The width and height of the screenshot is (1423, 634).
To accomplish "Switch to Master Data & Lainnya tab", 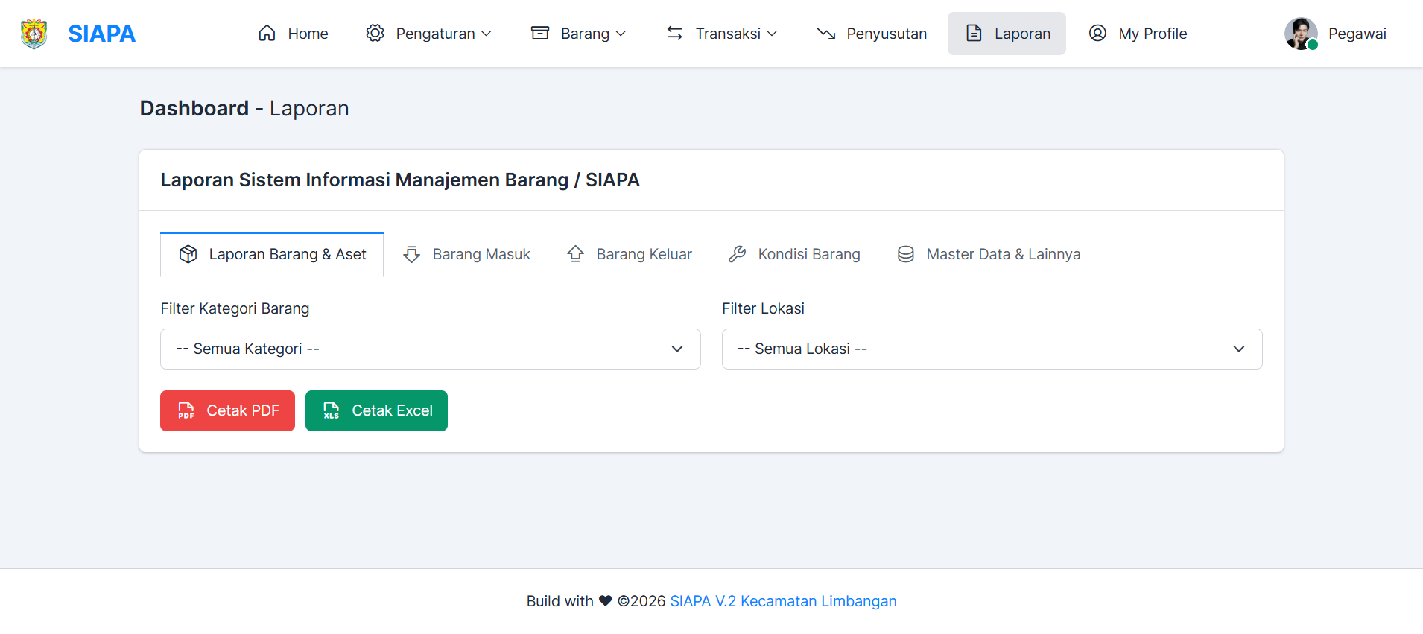I will coord(989,254).
